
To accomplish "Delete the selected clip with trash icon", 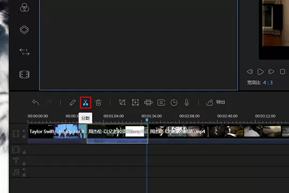I will point(98,102).
